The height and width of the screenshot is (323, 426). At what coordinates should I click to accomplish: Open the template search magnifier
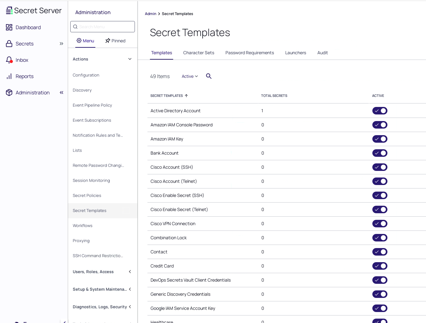pyautogui.click(x=209, y=76)
